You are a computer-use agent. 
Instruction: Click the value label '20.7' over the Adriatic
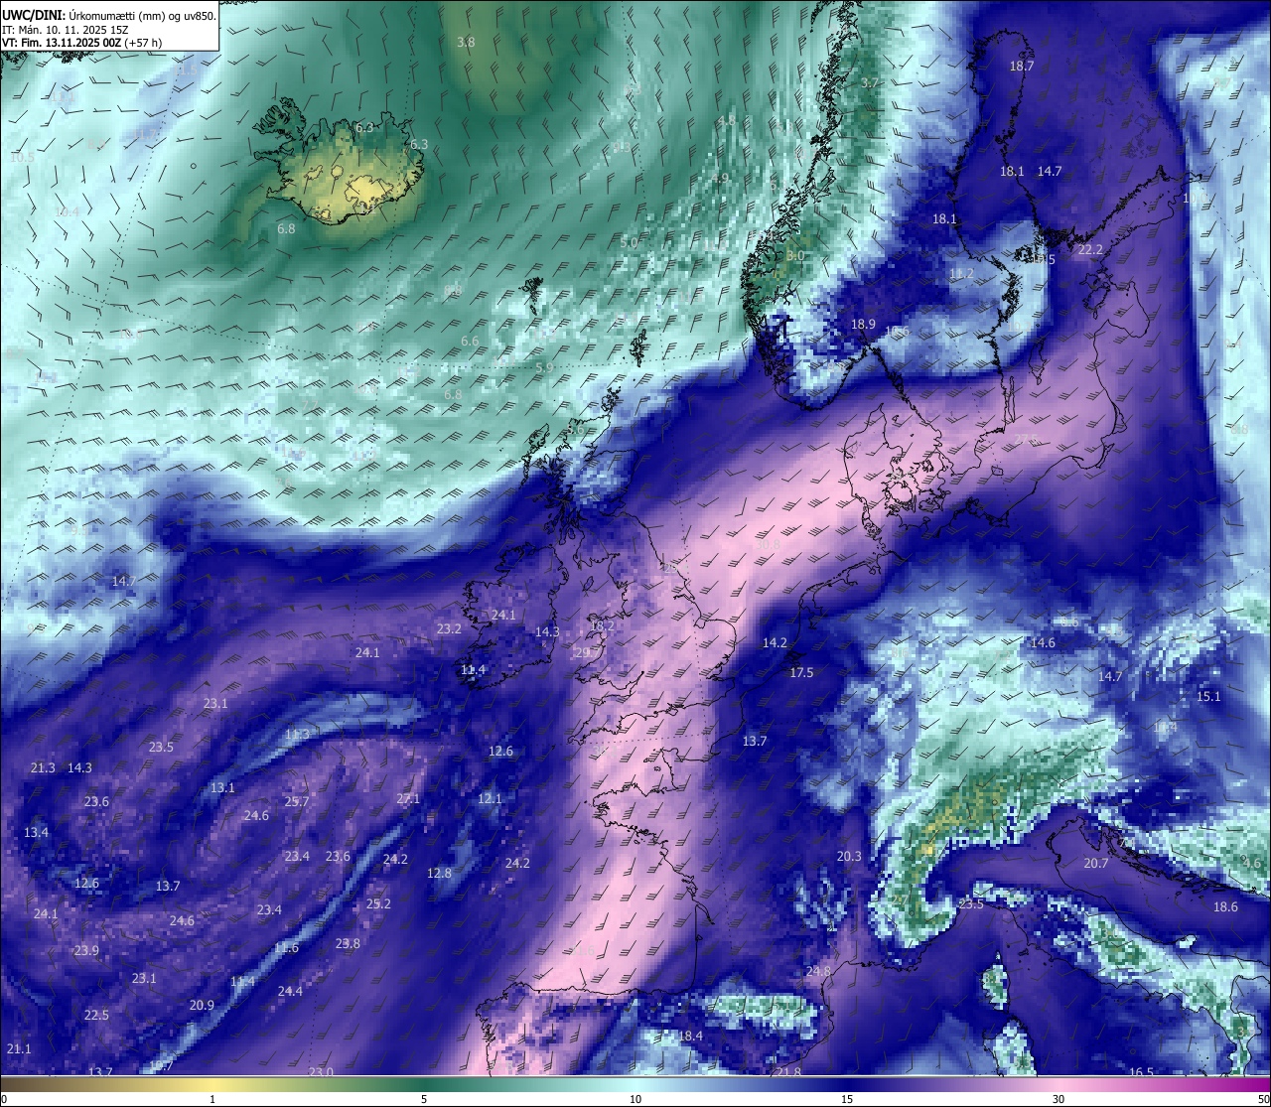pos(1095,864)
